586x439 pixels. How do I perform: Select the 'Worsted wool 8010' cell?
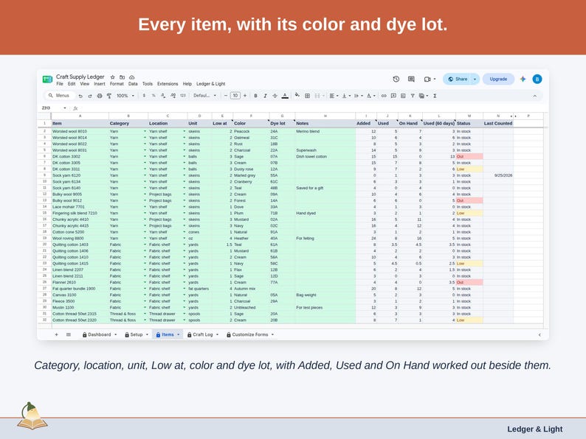(80, 131)
